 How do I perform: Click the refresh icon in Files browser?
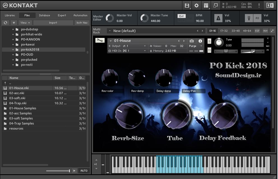point(6,22)
